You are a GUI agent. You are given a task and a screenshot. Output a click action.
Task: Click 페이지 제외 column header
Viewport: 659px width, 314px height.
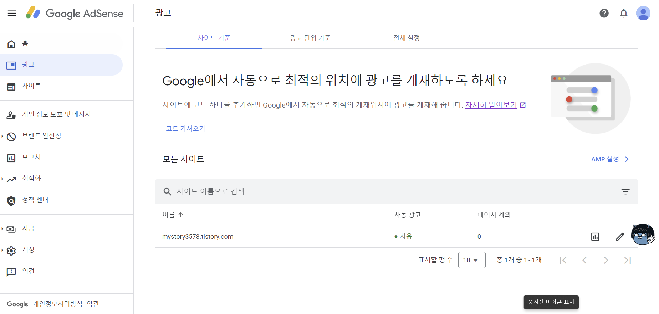pyautogui.click(x=494, y=215)
